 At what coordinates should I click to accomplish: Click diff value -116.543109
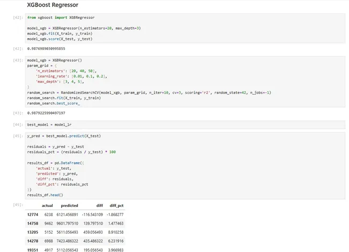92,214
